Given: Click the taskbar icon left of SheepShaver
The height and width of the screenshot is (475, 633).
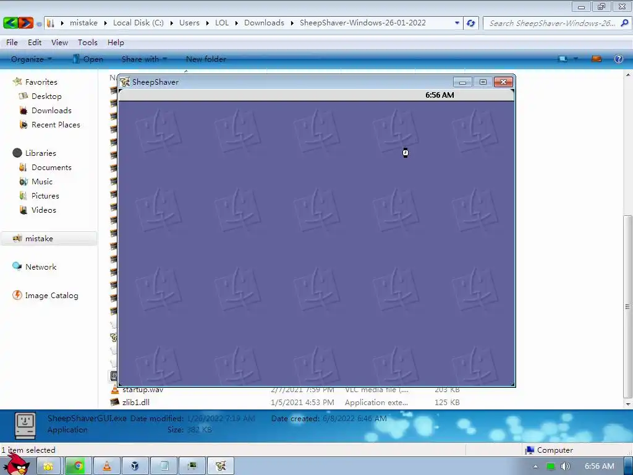Looking at the screenshot, I should point(192,466).
